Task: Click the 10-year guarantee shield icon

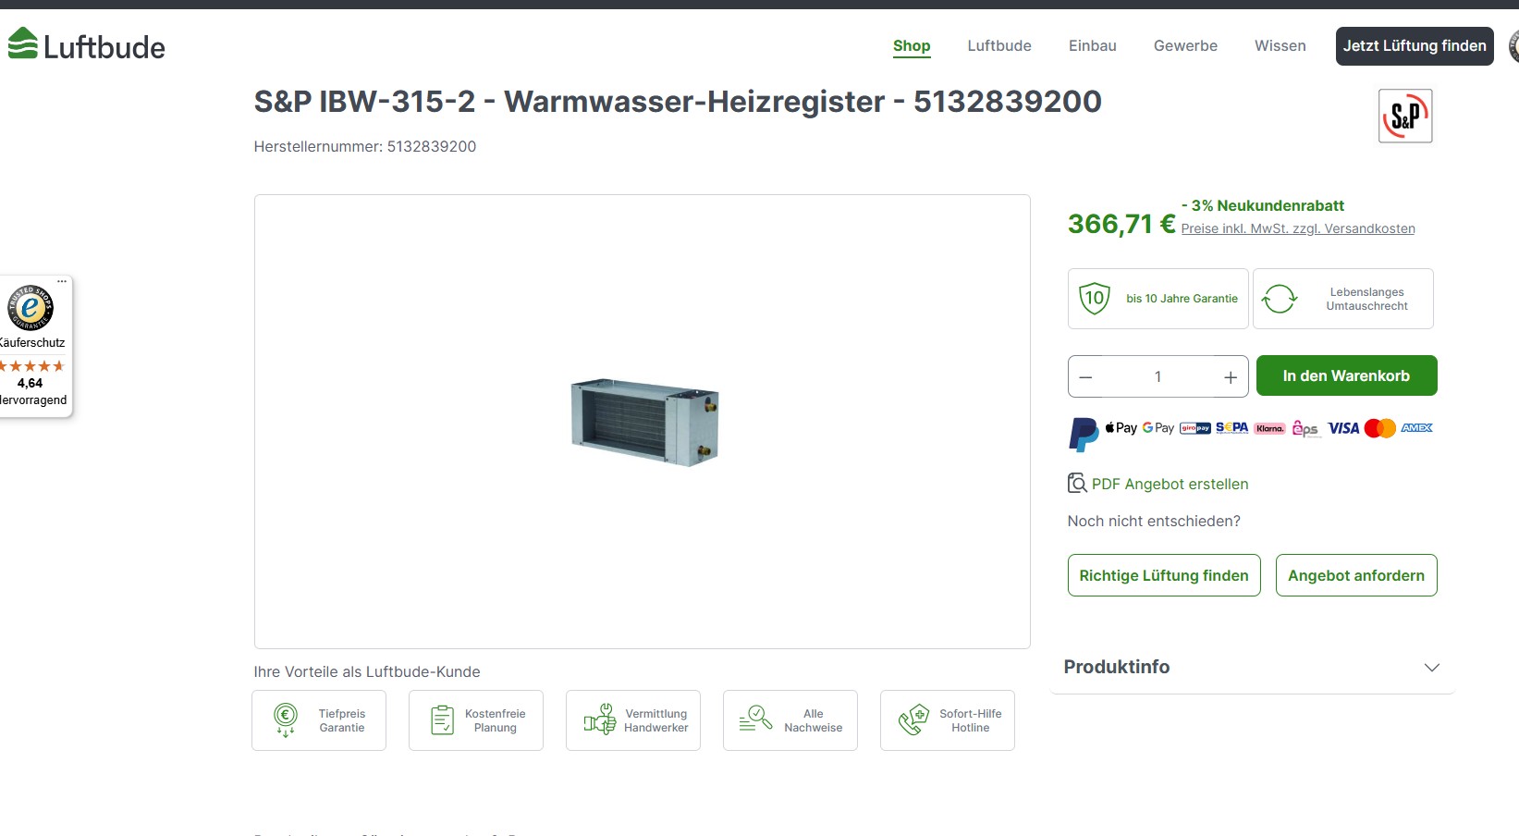Action: coord(1095,299)
